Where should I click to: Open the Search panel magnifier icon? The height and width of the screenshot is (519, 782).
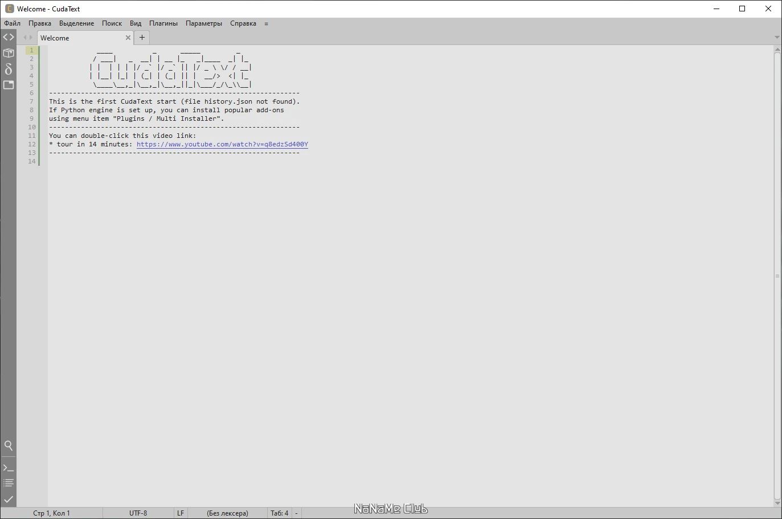click(9, 446)
